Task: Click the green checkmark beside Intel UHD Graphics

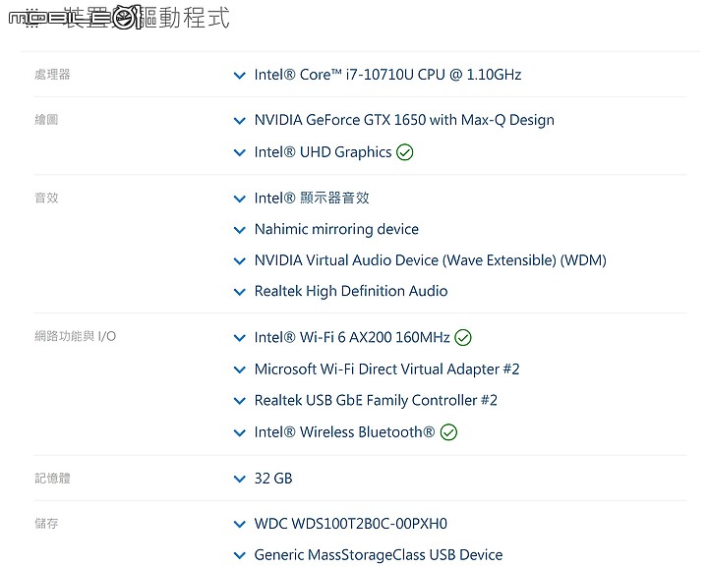Action: tap(404, 152)
